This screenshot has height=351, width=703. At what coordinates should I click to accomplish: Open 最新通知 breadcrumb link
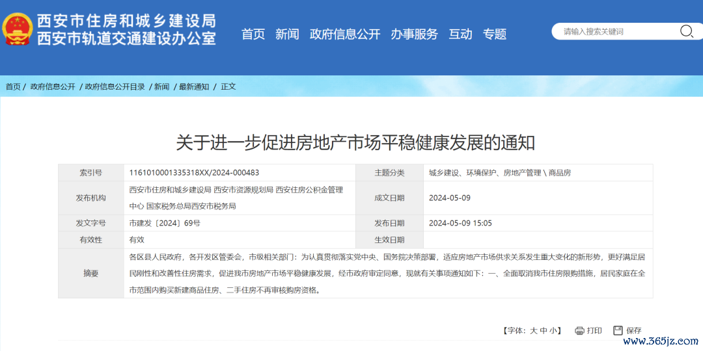pyautogui.click(x=194, y=87)
